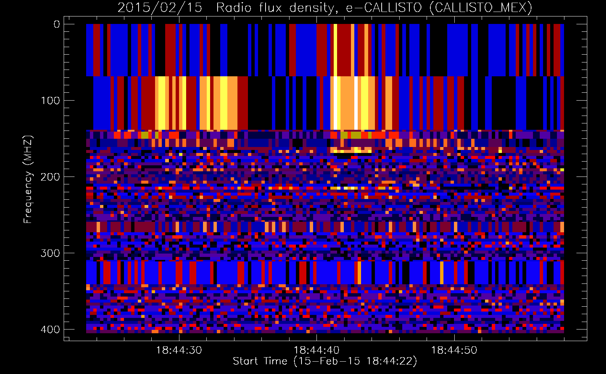Click the Start Time axis caption
Screen dimensions: 606x374
[x=325, y=361]
